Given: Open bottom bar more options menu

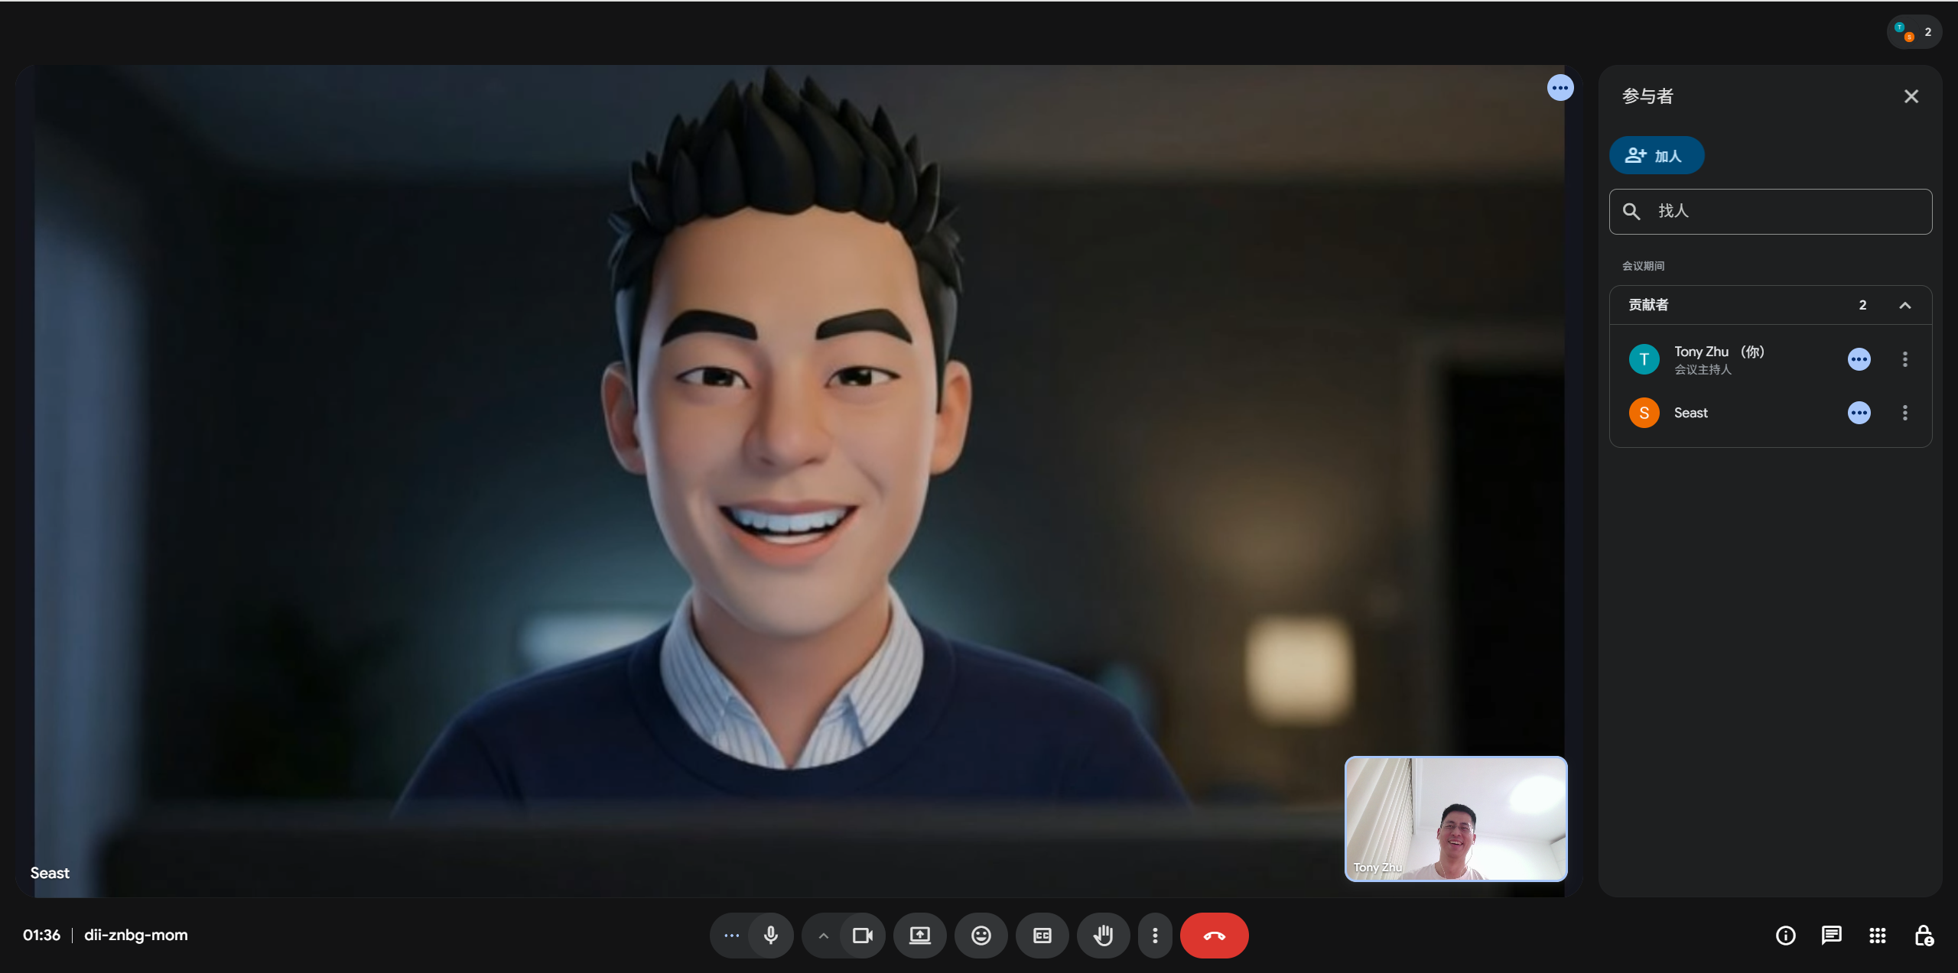Looking at the screenshot, I should tap(1155, 935).
